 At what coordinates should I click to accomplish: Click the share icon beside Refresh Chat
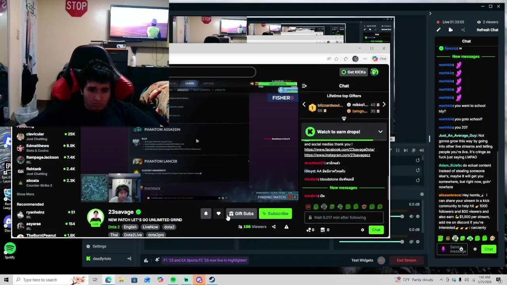click(463, 30)
